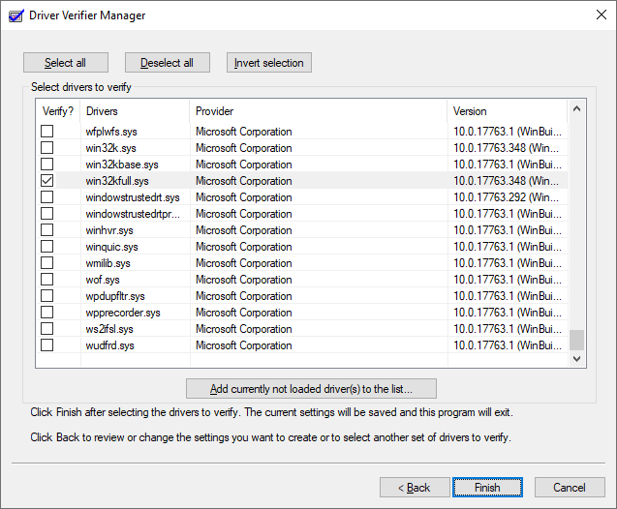Click the Driver Verifier Manager title icon
The width and height of the screenshot is (617, 509).
pos(15,15)
